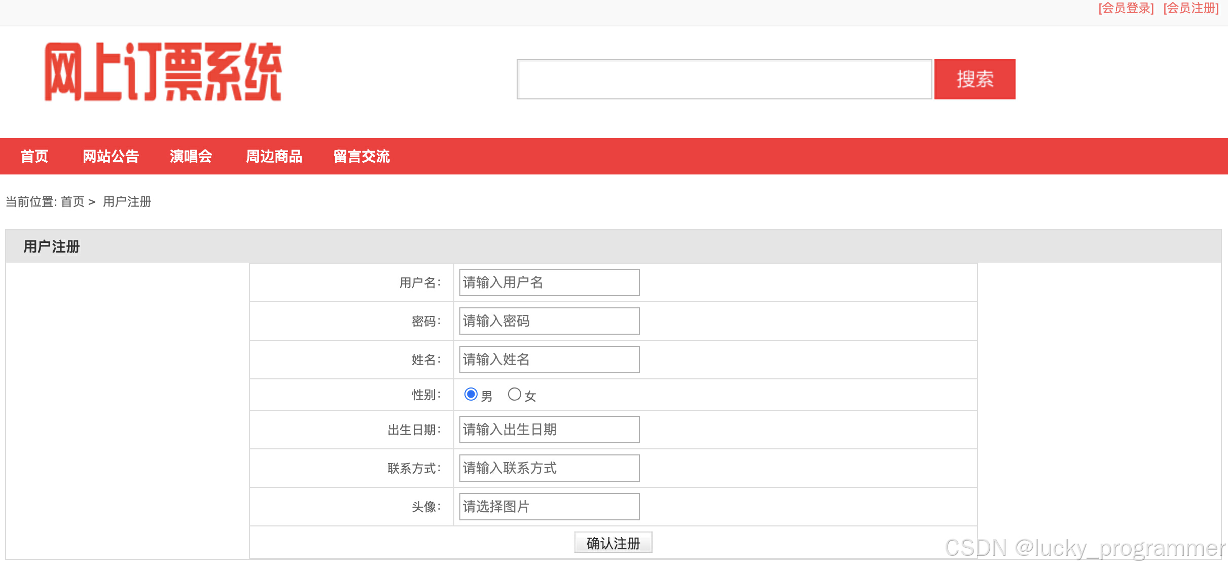
Task: Submit with the 确认注册 button
Action: pos(612,543)
